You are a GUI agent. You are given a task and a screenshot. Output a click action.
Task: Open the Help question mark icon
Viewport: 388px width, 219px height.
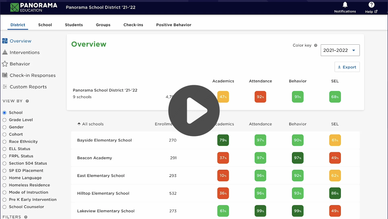[371, 5]
